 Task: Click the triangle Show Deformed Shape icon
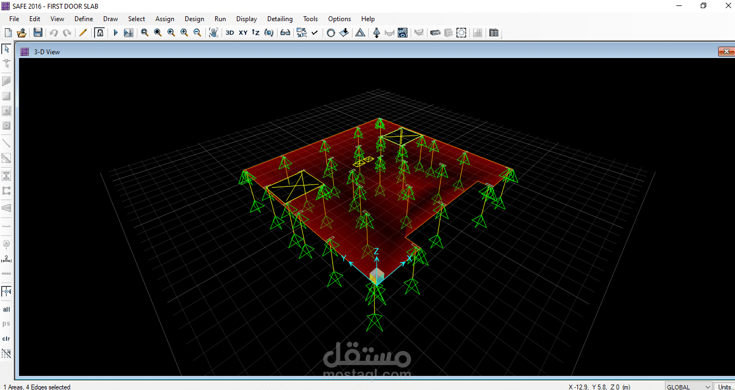[360, 33]
